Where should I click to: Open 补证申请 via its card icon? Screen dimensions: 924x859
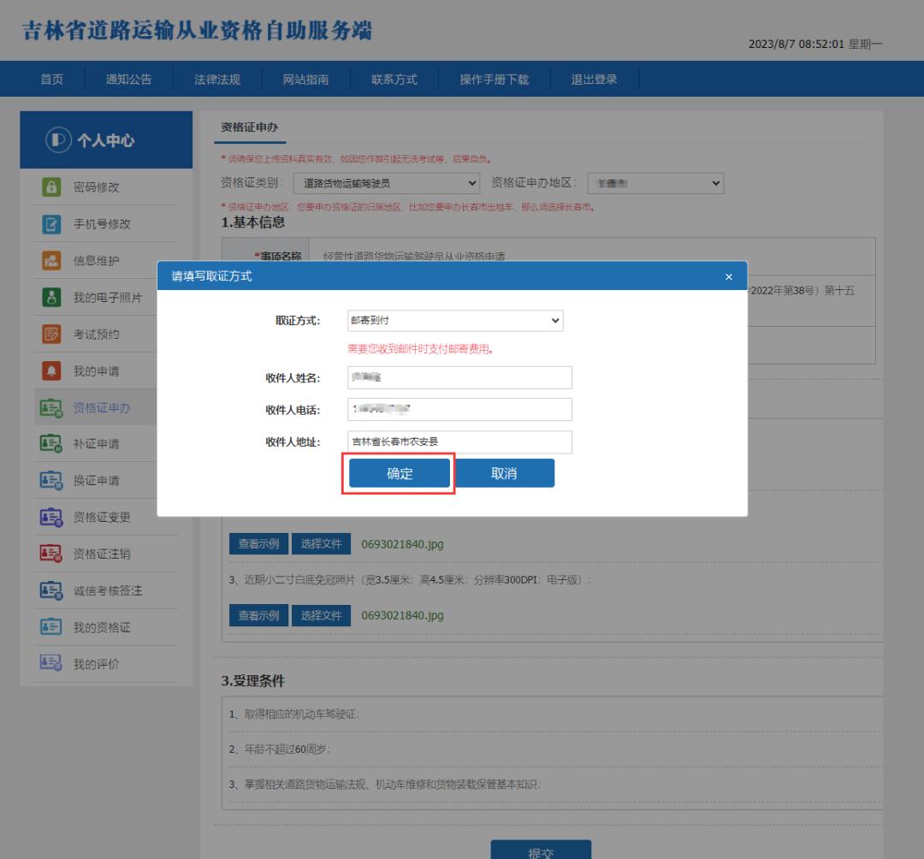(x=53, y=443)
